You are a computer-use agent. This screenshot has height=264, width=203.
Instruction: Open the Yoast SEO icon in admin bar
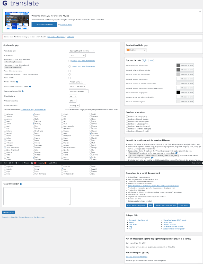32,163
